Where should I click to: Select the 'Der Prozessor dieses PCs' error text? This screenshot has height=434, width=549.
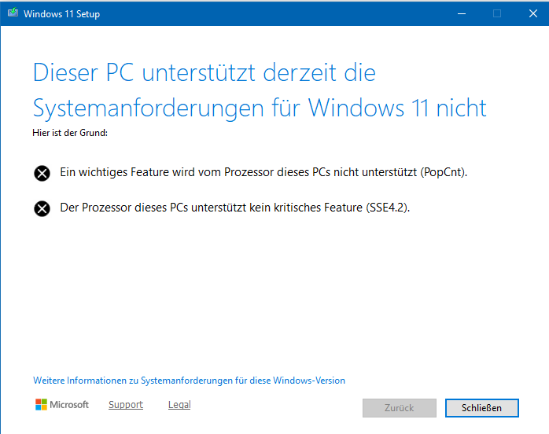pos(234,208)
